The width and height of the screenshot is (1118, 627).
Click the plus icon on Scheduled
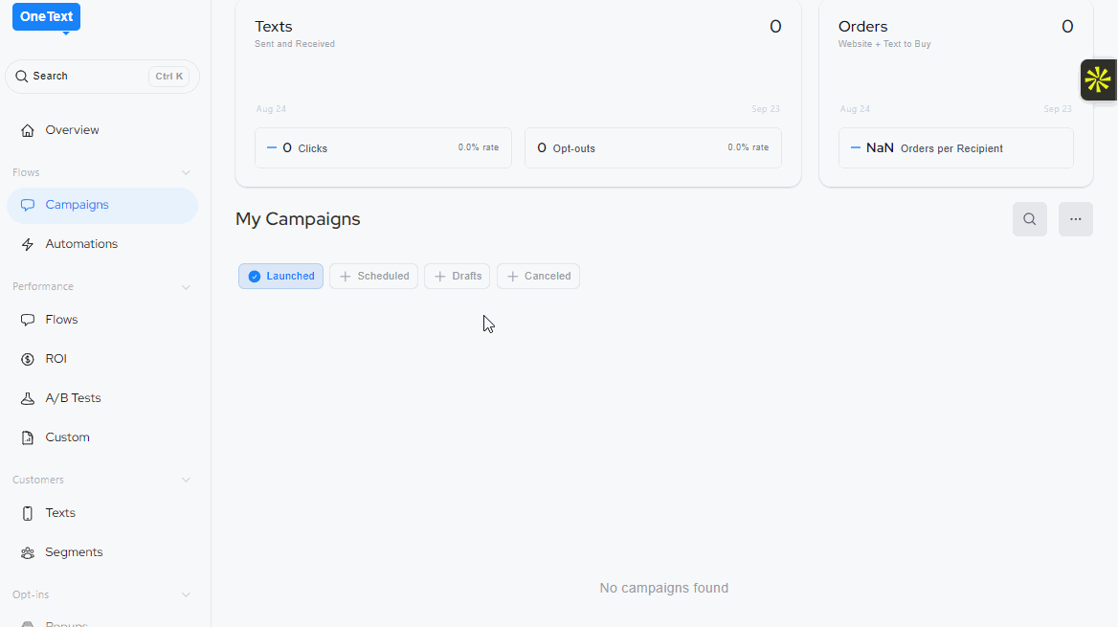[x=346, y=276]
